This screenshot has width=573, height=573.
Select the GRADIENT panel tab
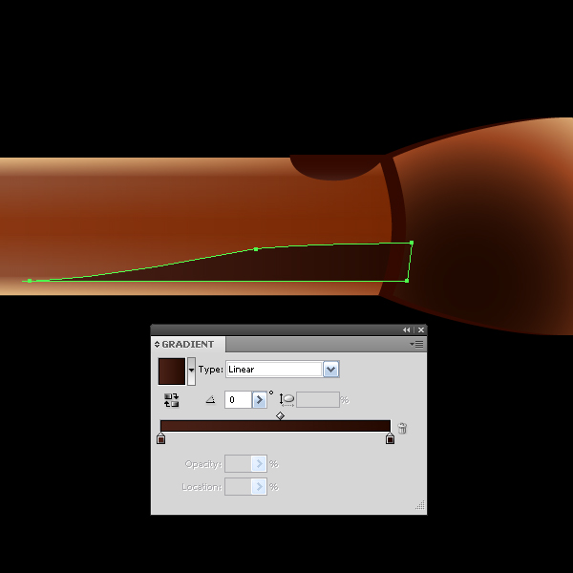[x=188, y=344]
